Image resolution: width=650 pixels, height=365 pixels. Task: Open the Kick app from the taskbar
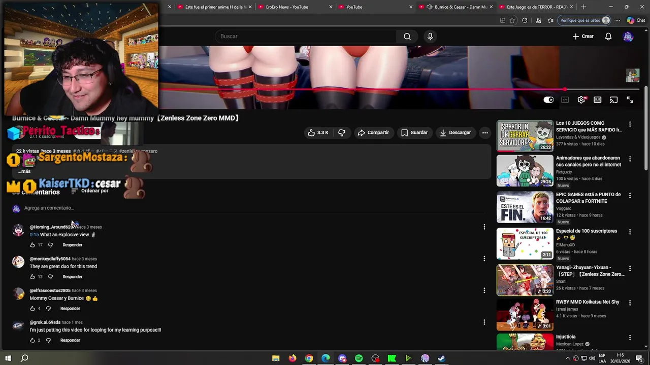[392, 358]
